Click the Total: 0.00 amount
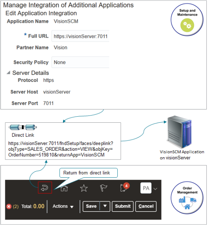 click(x=33, y=206)
